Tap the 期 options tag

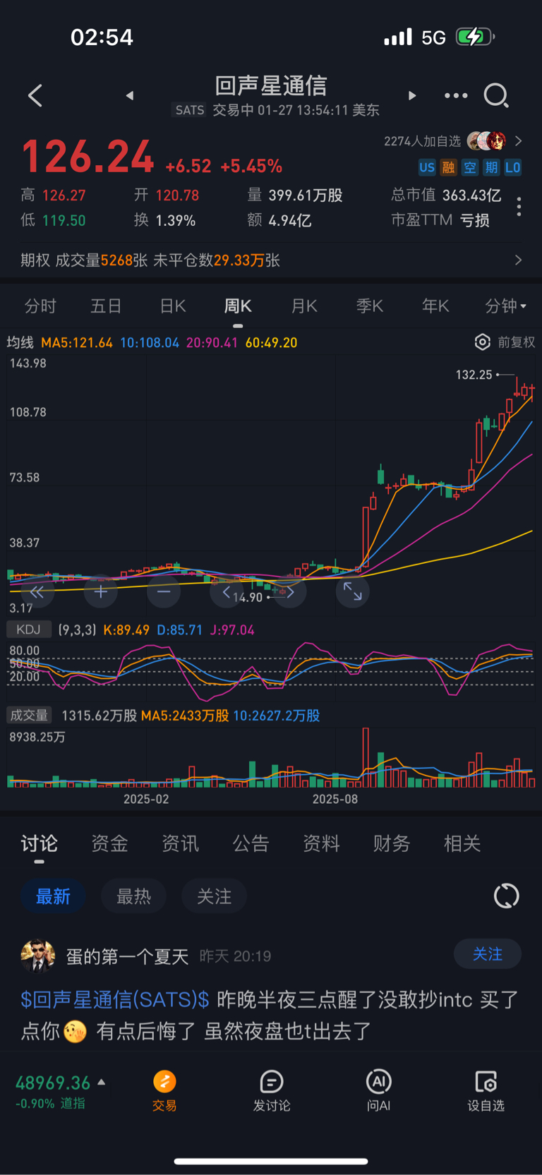491,167
